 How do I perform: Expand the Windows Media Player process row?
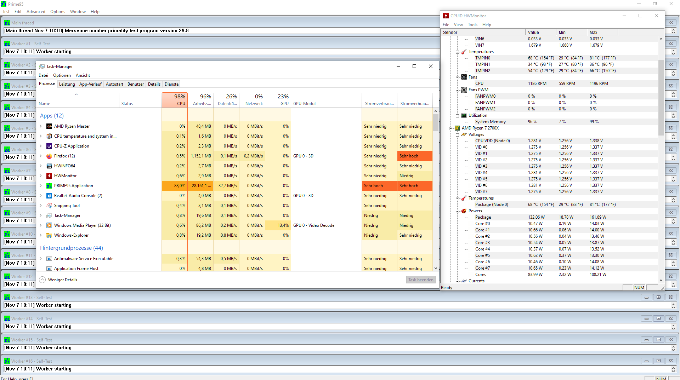point(41,225)
